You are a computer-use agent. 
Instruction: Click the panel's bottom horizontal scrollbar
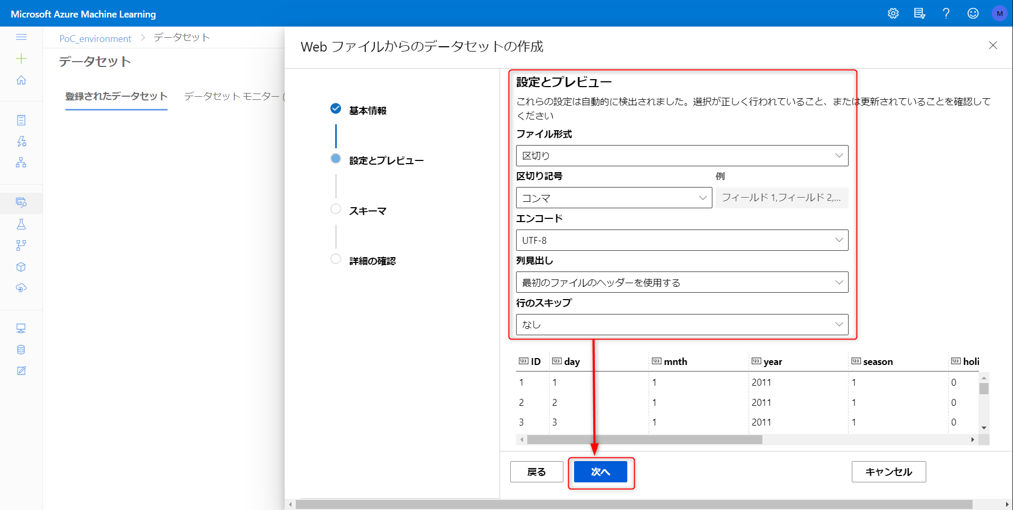pyautogui.click(x=634, y=504)
